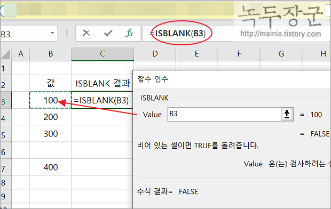Viewport: 331px width, 209px height.
Task: Select column G header
Action: [281, 54]
